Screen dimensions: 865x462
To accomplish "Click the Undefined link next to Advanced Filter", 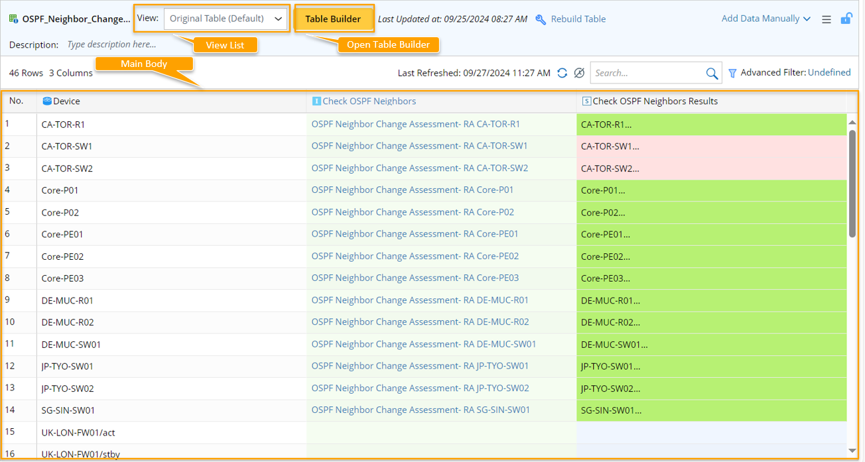I will 829,72.
